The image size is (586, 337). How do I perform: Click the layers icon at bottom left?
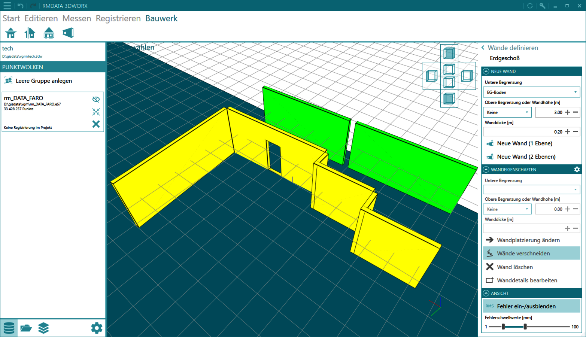(43, 328)
